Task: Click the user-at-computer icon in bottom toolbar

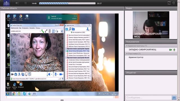Action: click(19, 74)
